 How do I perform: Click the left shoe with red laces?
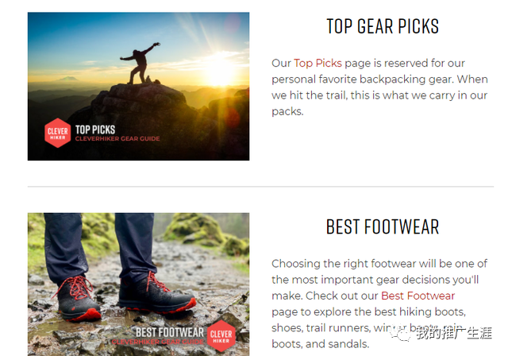(x=79, y=298)
